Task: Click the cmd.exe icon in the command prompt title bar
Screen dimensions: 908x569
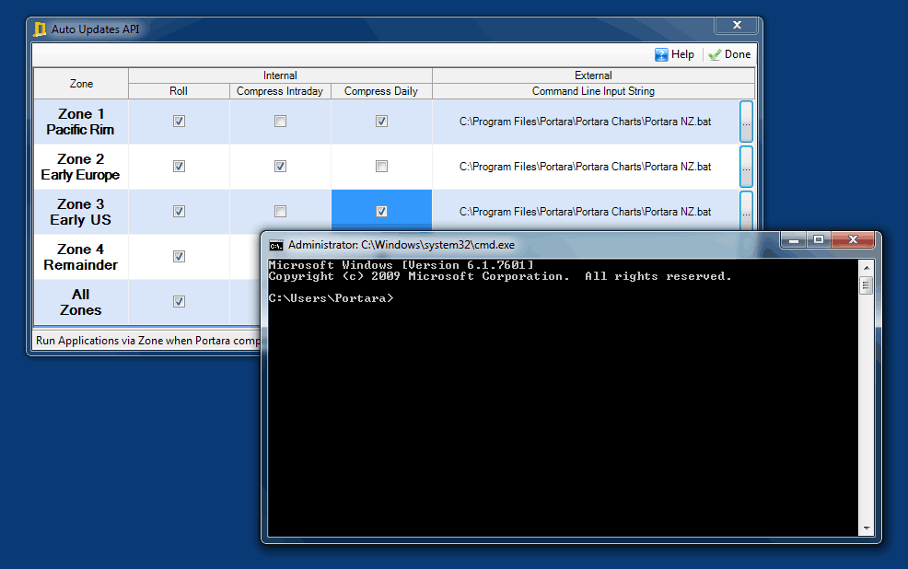Action: [x=276, y=246]
